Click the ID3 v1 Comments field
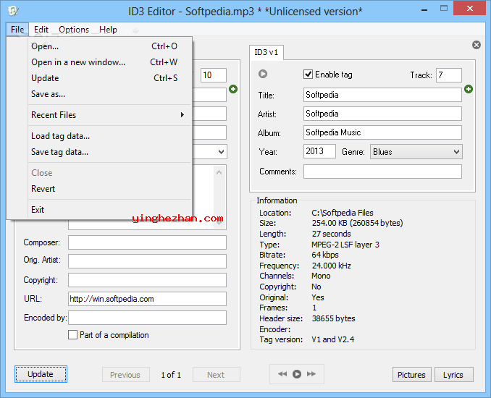The height and width of the screenshot is (398, 491). pos(382,172)
